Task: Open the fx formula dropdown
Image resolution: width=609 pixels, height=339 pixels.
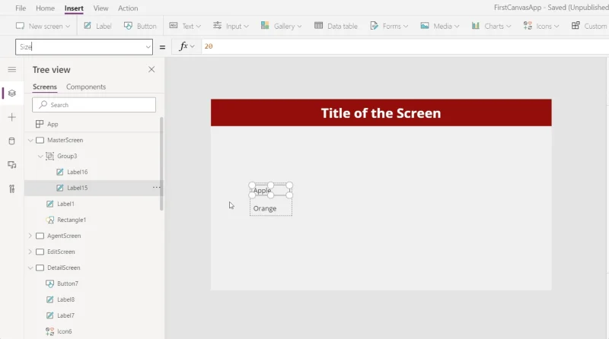Action: (x=187, y=46)
